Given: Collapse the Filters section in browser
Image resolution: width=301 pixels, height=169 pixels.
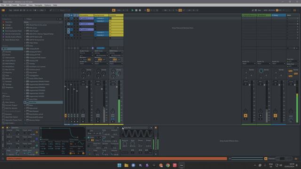Looking at the screenshot, I should click(25, 19).
